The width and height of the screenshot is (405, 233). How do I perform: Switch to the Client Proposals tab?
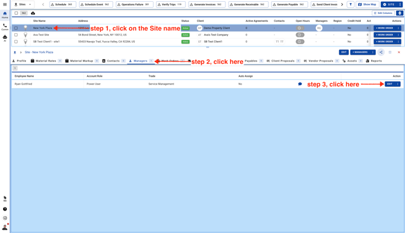(283, 61)
